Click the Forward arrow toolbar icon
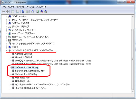Screen dimensions: 136x99 tap(7, 11)
